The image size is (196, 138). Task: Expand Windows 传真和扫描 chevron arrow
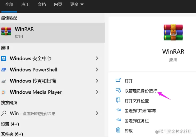point(97,81)
